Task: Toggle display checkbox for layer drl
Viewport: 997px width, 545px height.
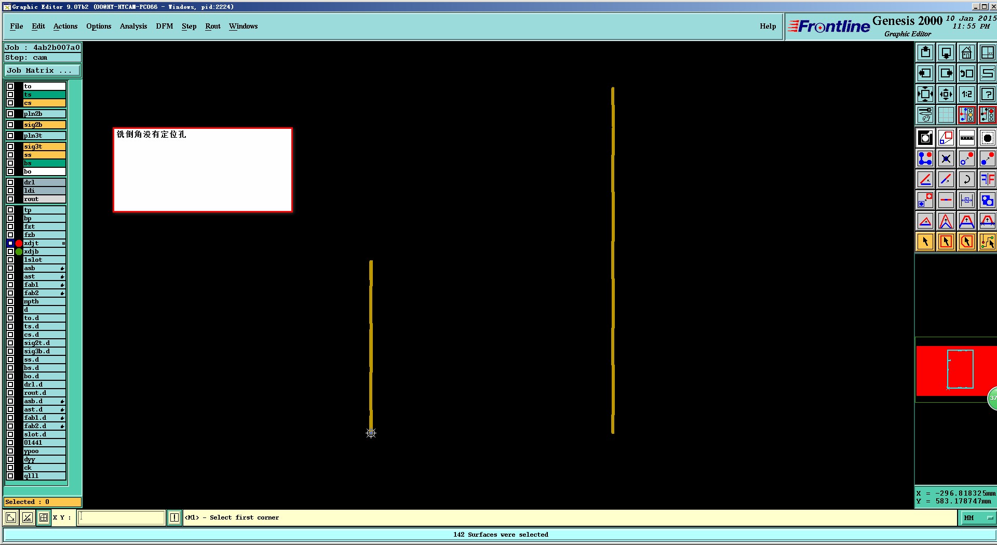Action: tap(10, 182)
